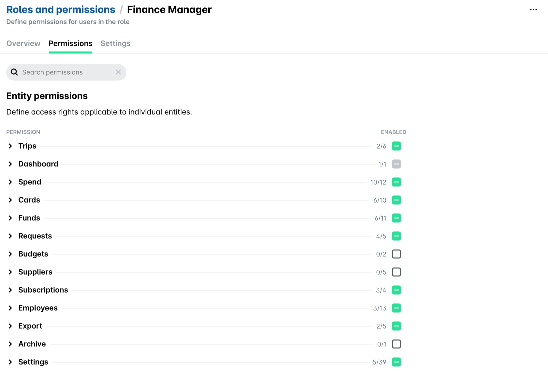The image size is (548, 371).
Task: Expand the Export permission group
Action: (x=10, y=326)
